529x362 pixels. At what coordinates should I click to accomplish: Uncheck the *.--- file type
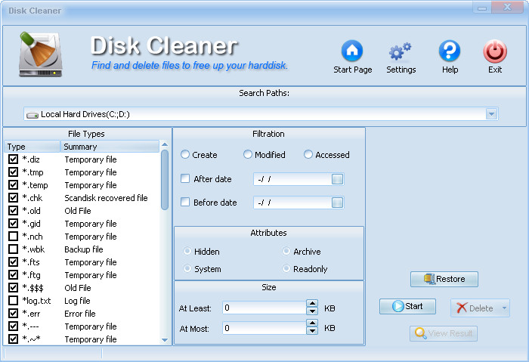point(13,326)
